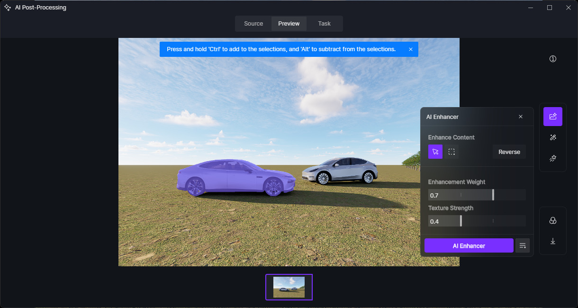Click the AI Post-Processing app logo icon

tap(8, 8)
